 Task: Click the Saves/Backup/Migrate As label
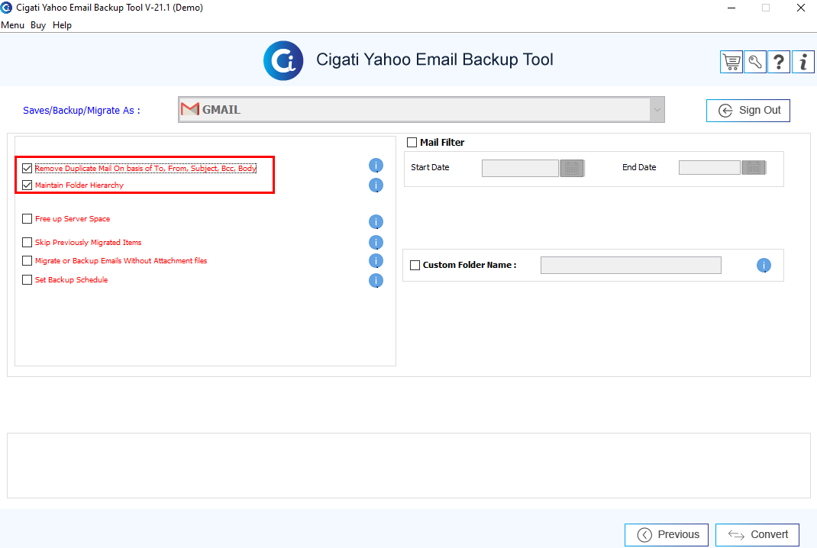[x=81, y=111]
